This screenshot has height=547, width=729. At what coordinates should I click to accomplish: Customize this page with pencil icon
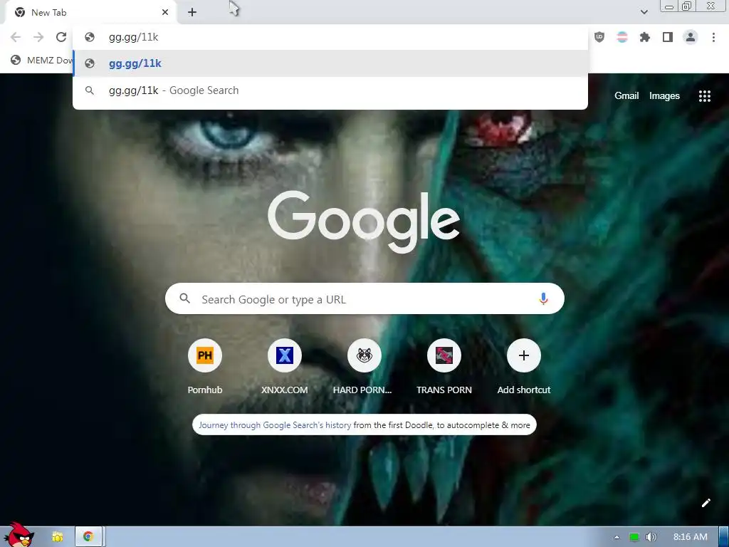[706, 503]
